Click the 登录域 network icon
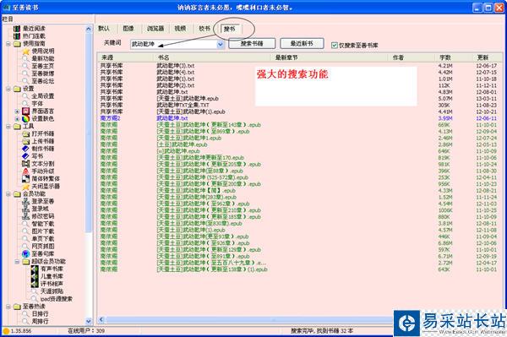Viewport: 507px width, 337px height. (26, 209)
